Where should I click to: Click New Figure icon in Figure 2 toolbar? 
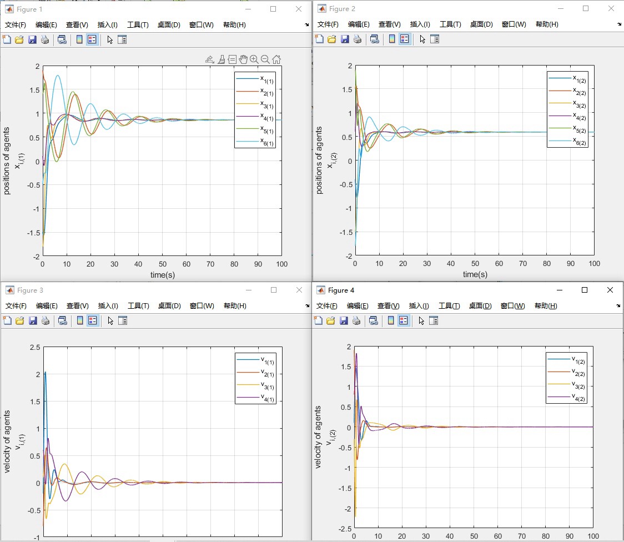tap(319, 39)
